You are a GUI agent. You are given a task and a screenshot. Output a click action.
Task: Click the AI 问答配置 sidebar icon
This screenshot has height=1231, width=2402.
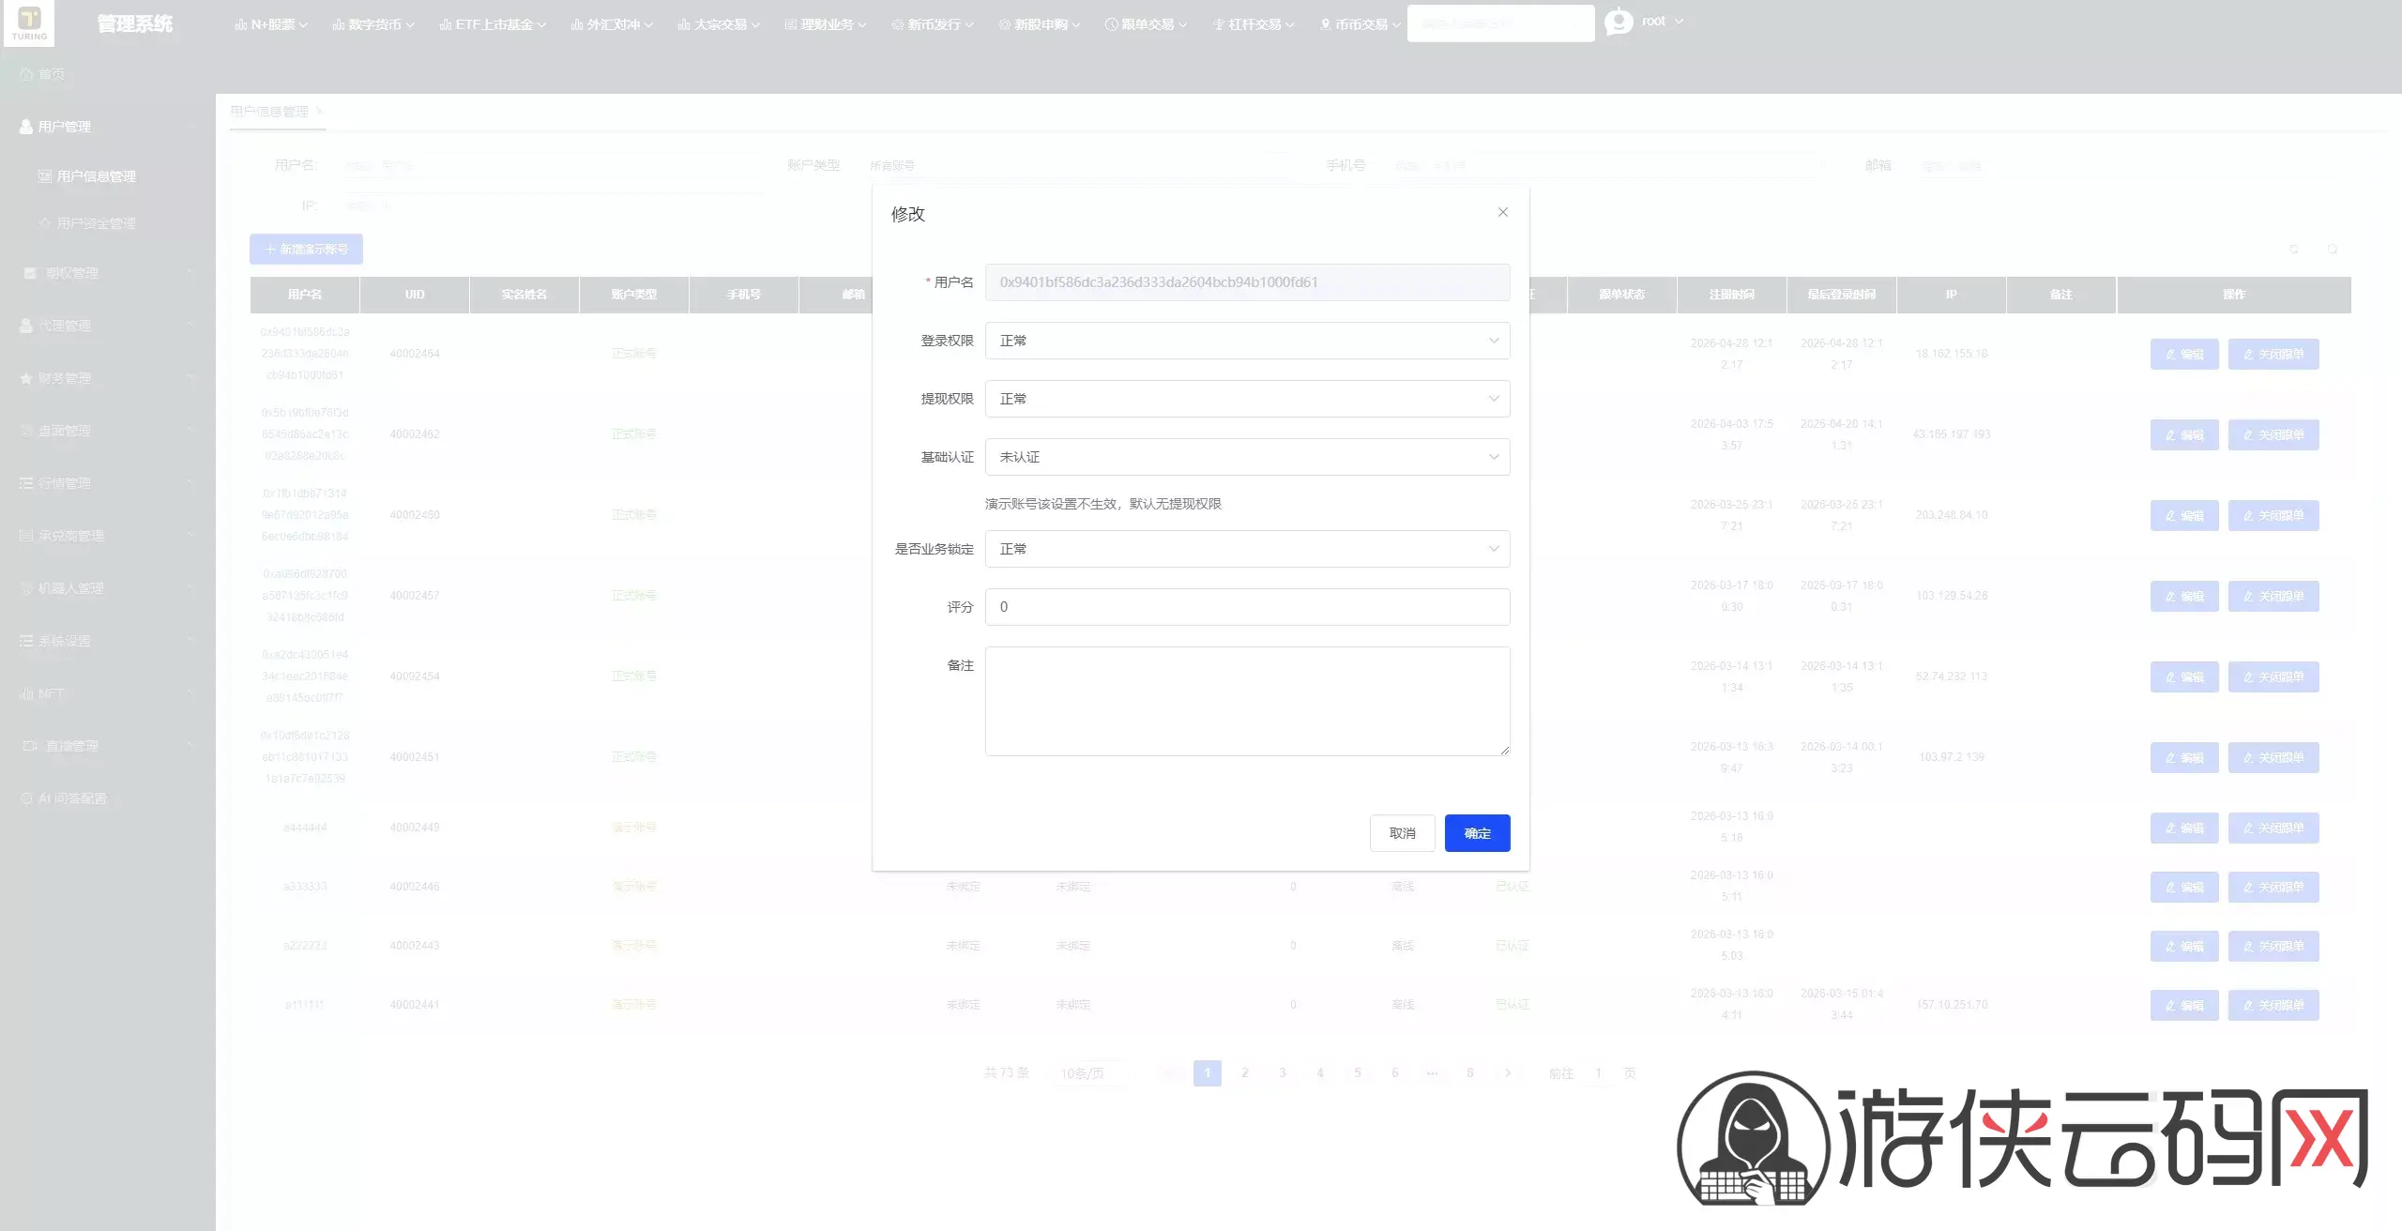26,798
